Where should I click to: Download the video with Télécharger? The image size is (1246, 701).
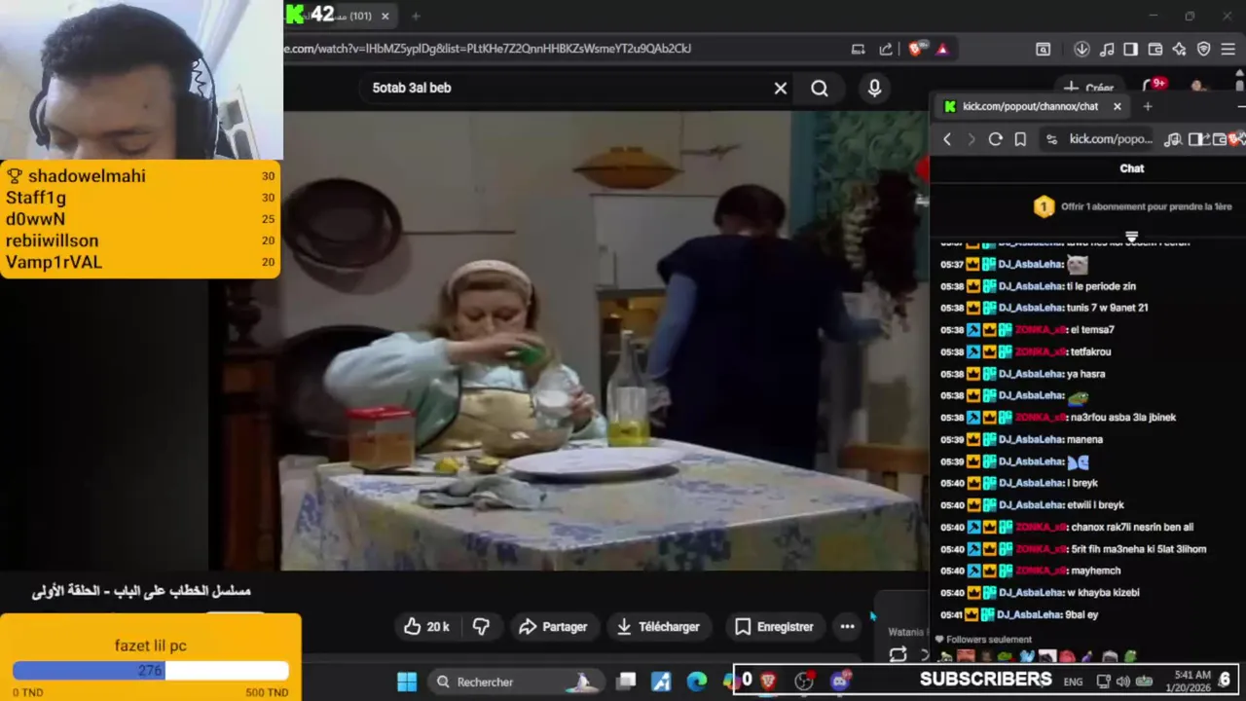[x=658, y=627]
